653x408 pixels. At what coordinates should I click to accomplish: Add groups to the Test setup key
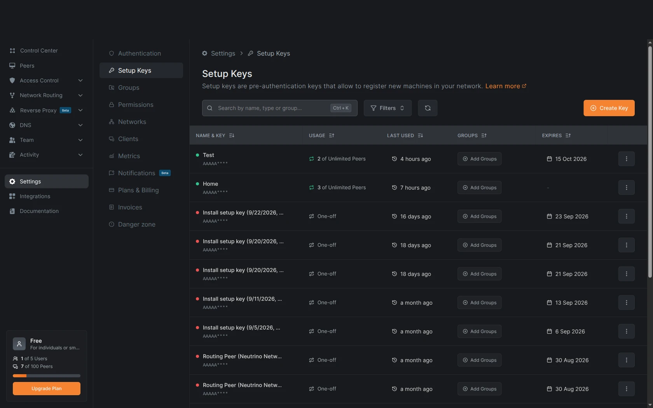tap(479, 159)
